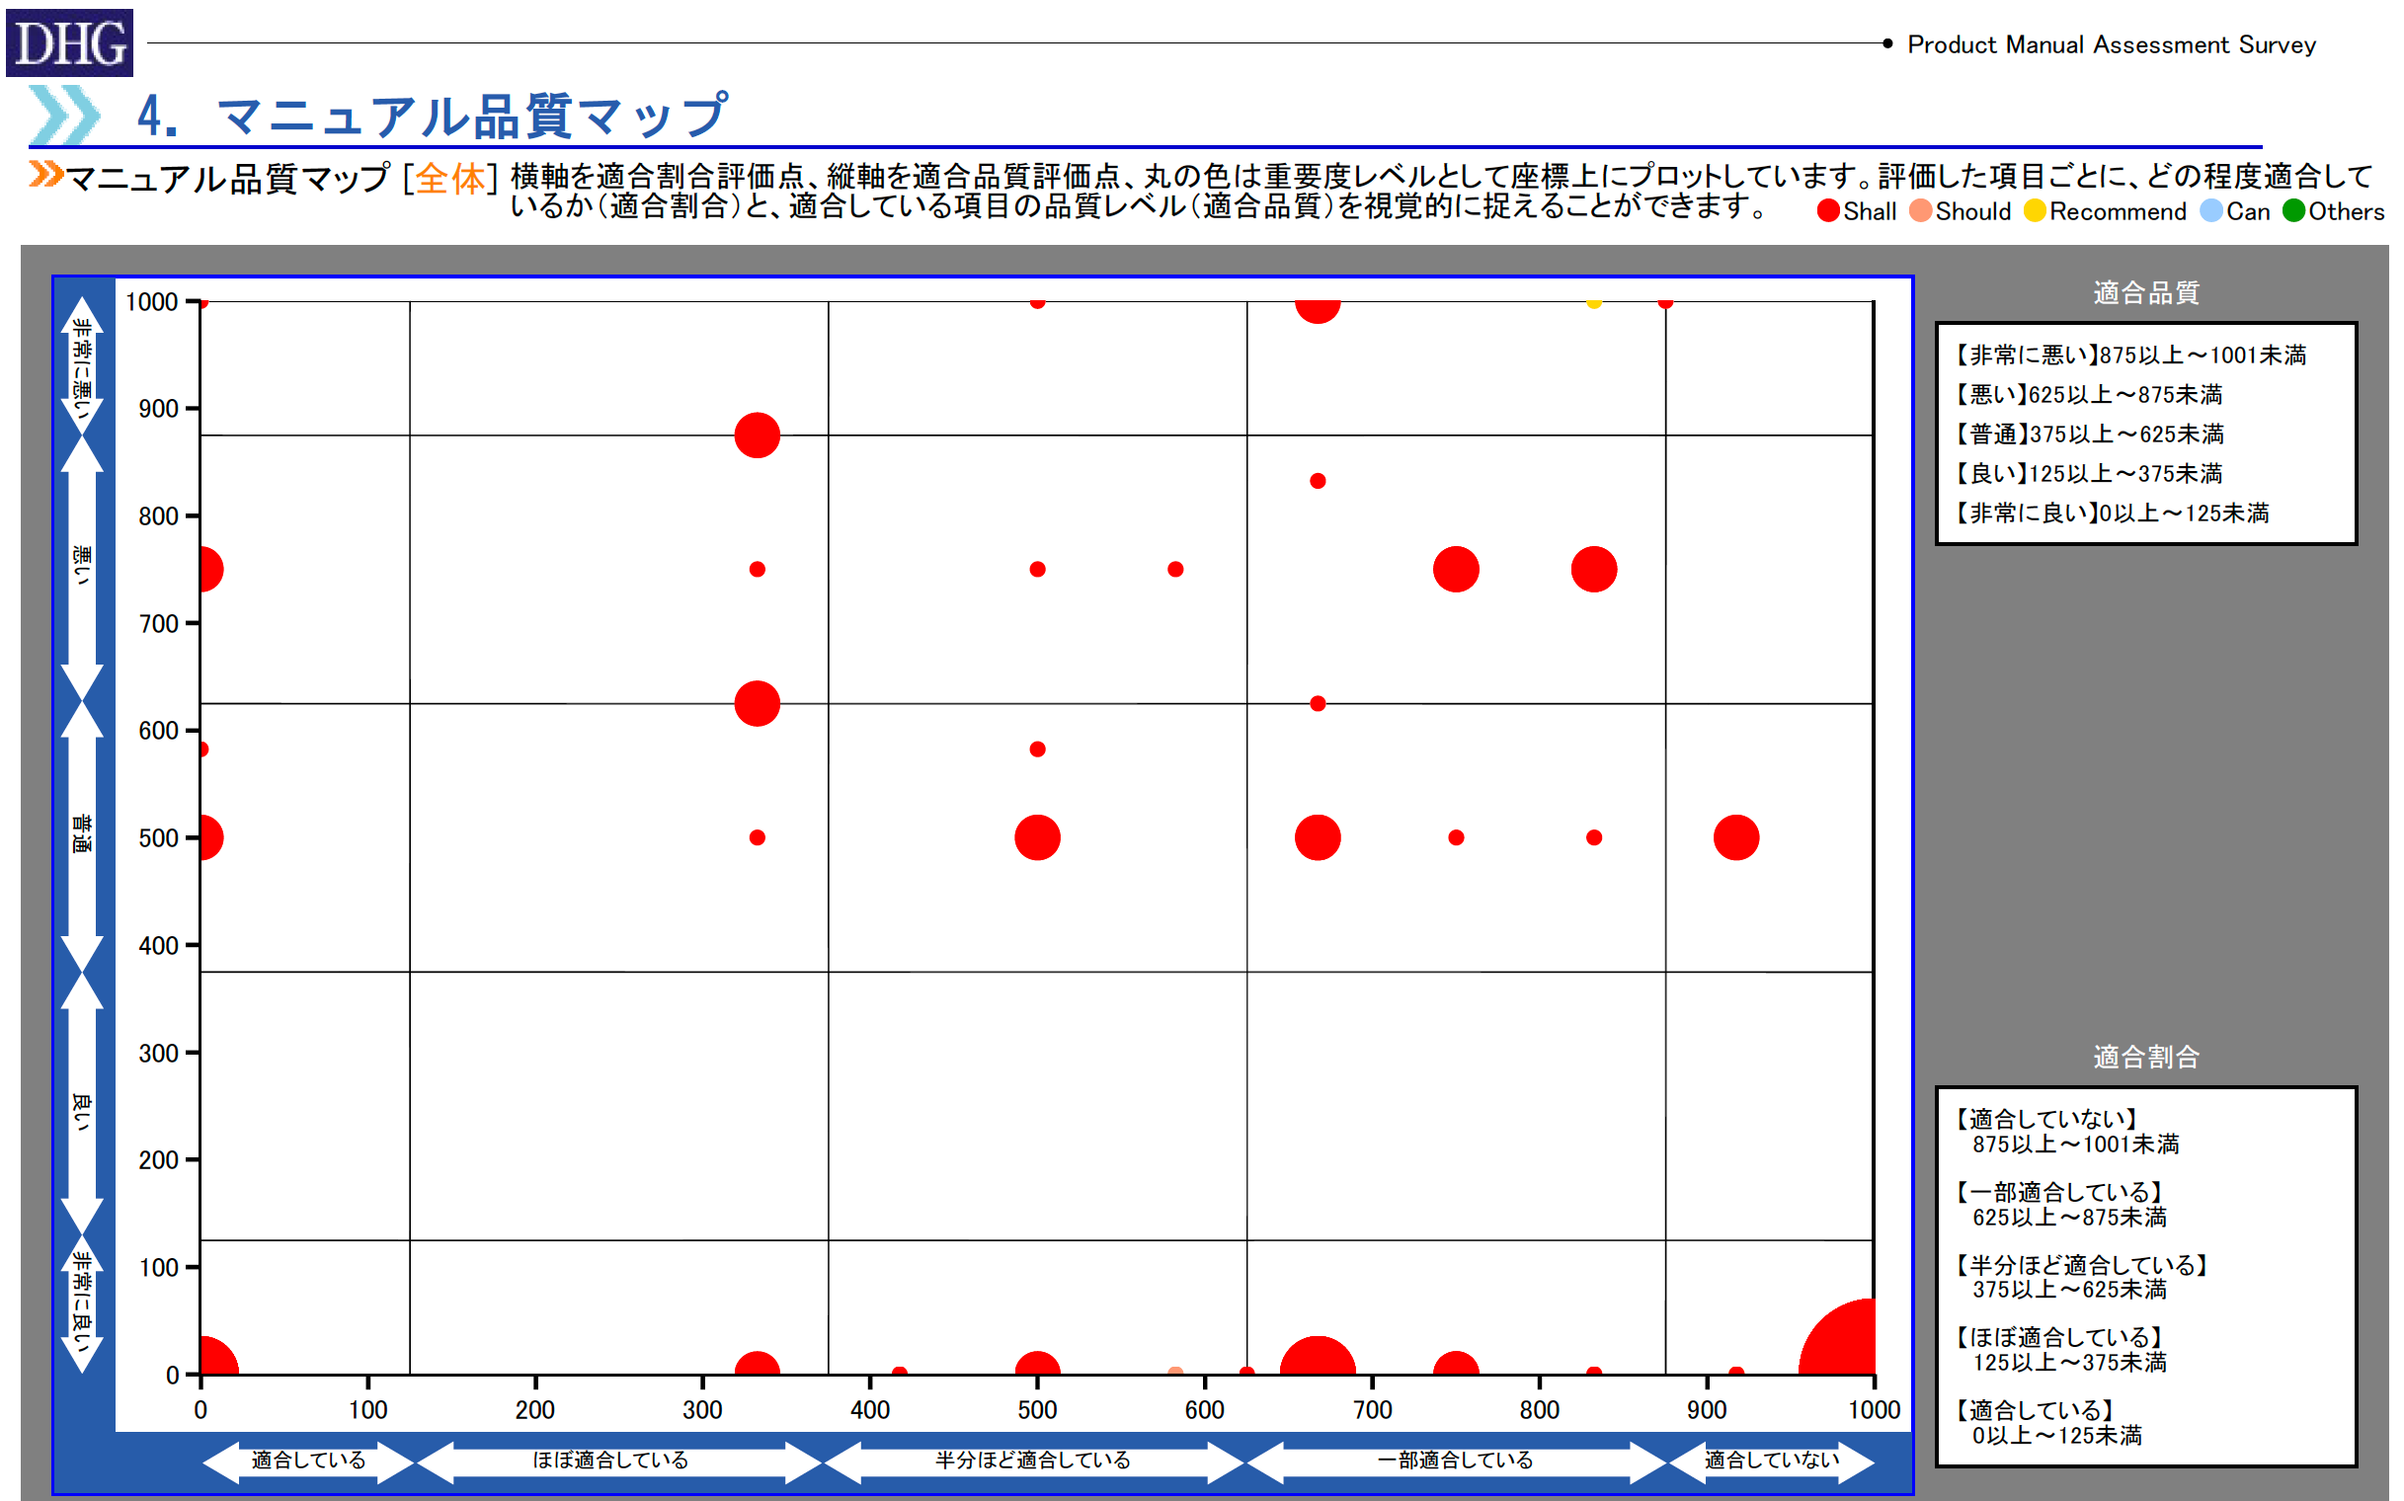The height and width of the screenshot is (1501, 2404).
Task: Click the Product Manual Assessment Survey header text
Action: click(2111, 44)
